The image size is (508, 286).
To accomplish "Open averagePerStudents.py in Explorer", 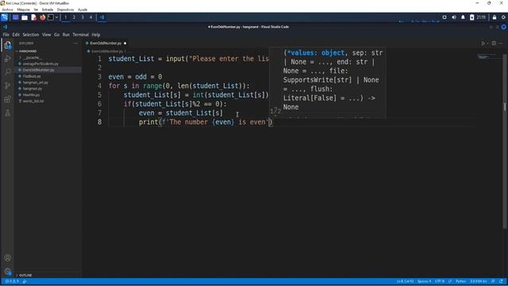I will (x=40, y=64).
